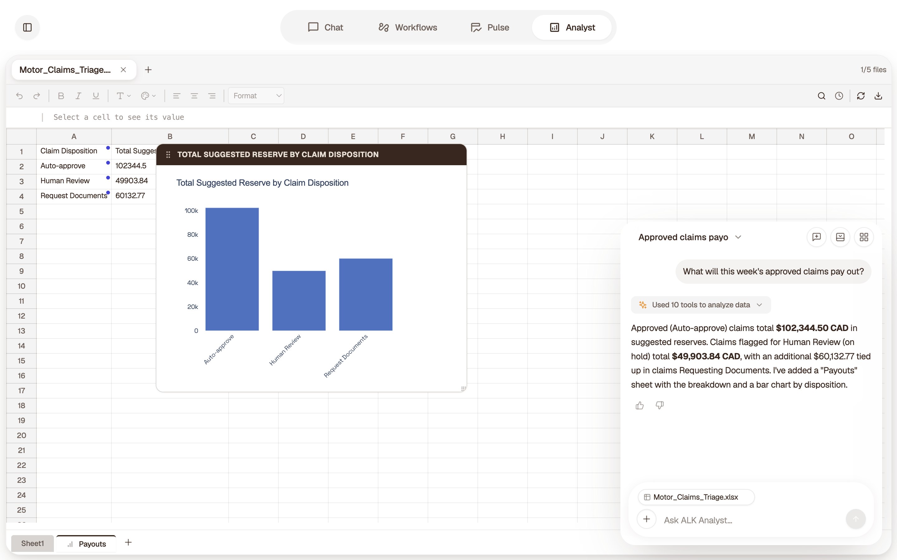Add a new file tab

pyautogui.click(x=148, y=70)
